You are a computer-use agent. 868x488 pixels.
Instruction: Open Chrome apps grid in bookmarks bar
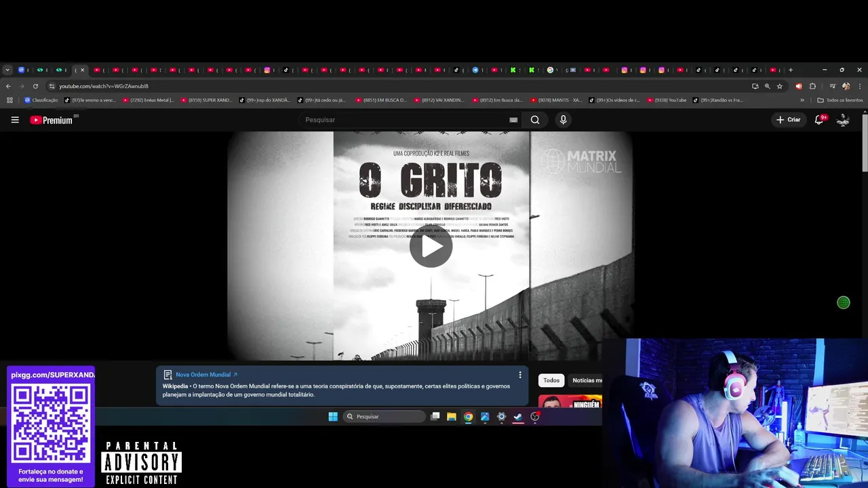9,100
